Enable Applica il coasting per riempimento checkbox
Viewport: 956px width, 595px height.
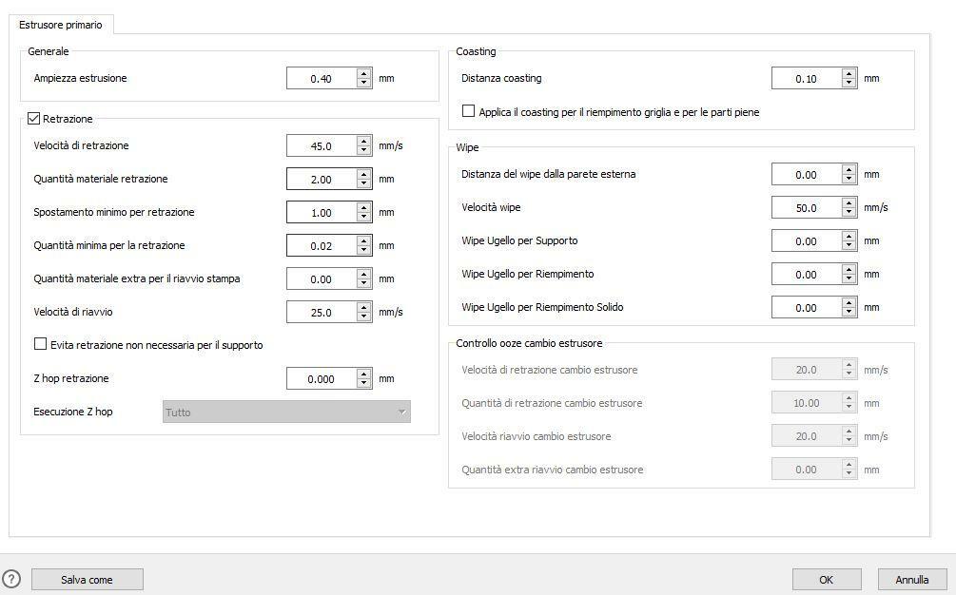[468, 111]
